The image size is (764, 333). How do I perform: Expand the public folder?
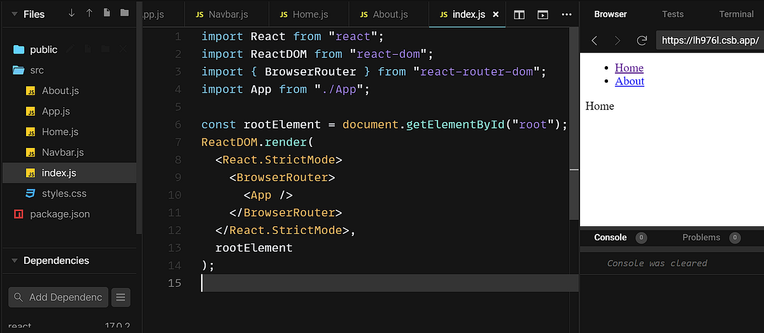43,50
